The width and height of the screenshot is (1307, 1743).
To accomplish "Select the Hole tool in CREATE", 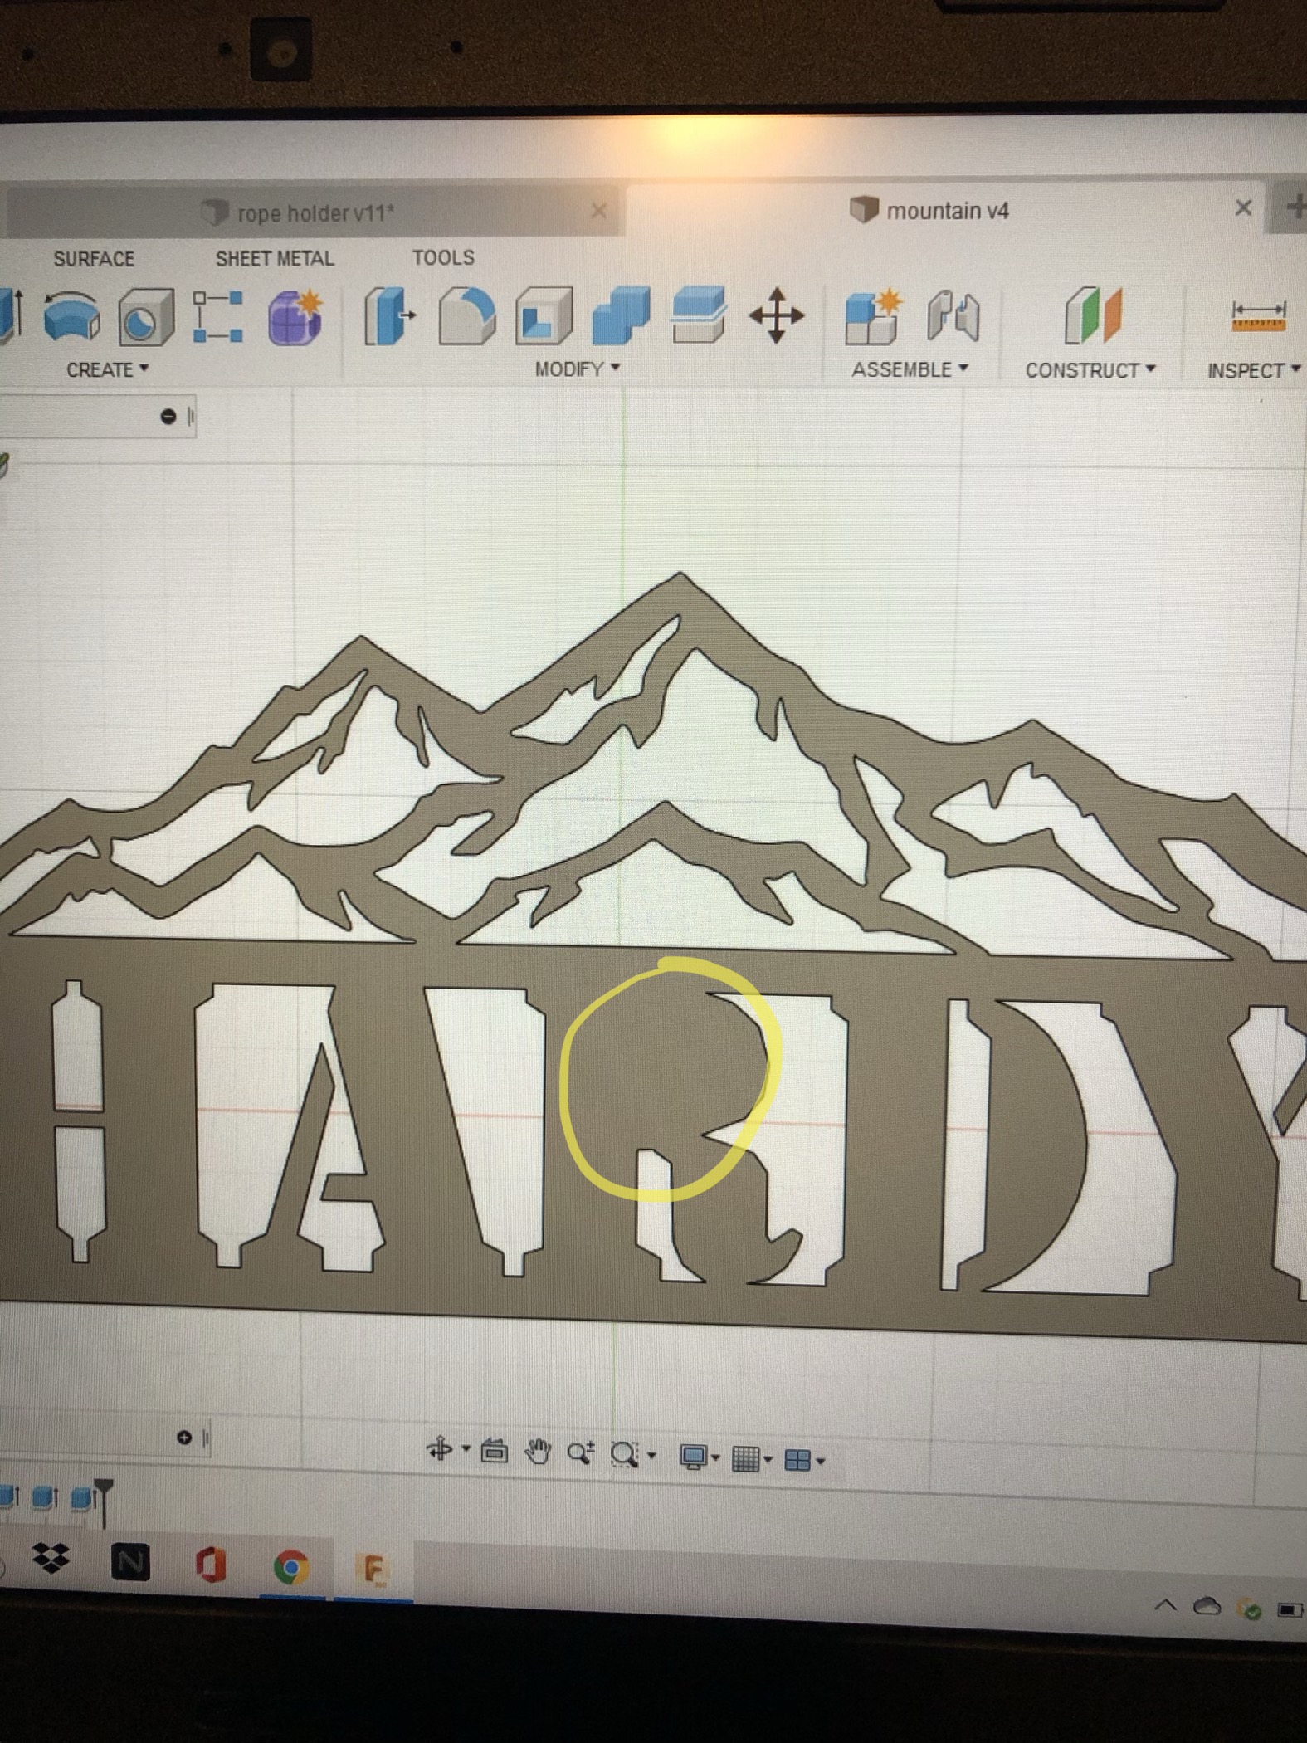I will coord(146,317).
